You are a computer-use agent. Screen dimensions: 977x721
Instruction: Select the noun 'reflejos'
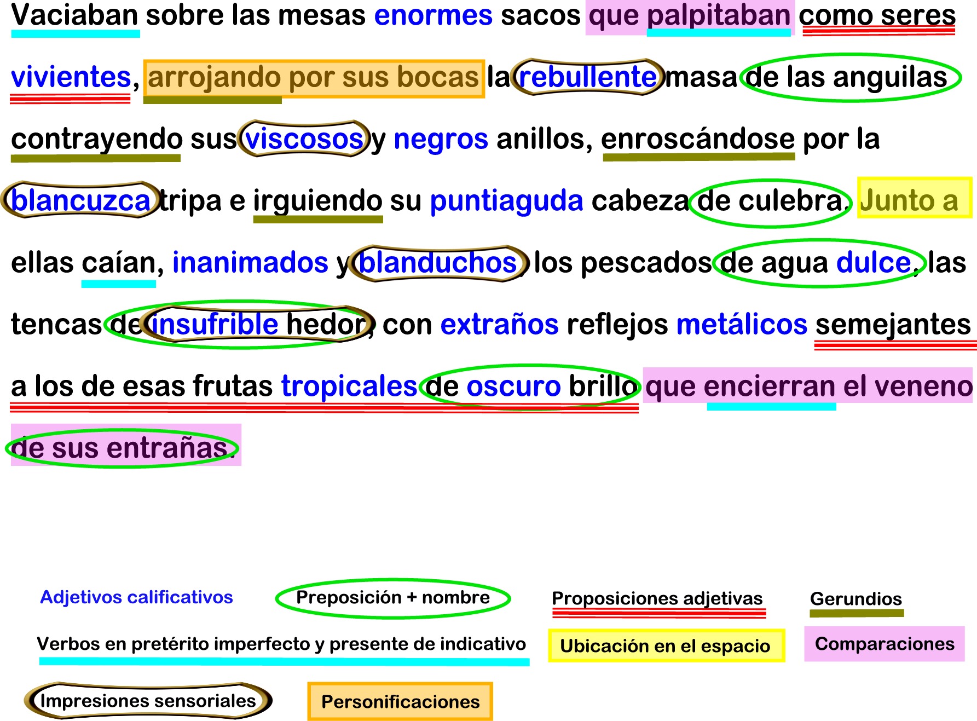617,325
